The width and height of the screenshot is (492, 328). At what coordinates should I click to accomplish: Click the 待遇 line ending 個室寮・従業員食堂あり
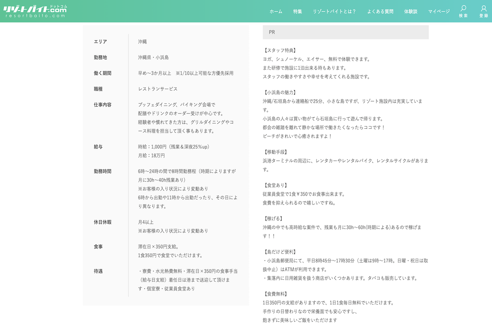pyautogui.click(x=167, y=288)
